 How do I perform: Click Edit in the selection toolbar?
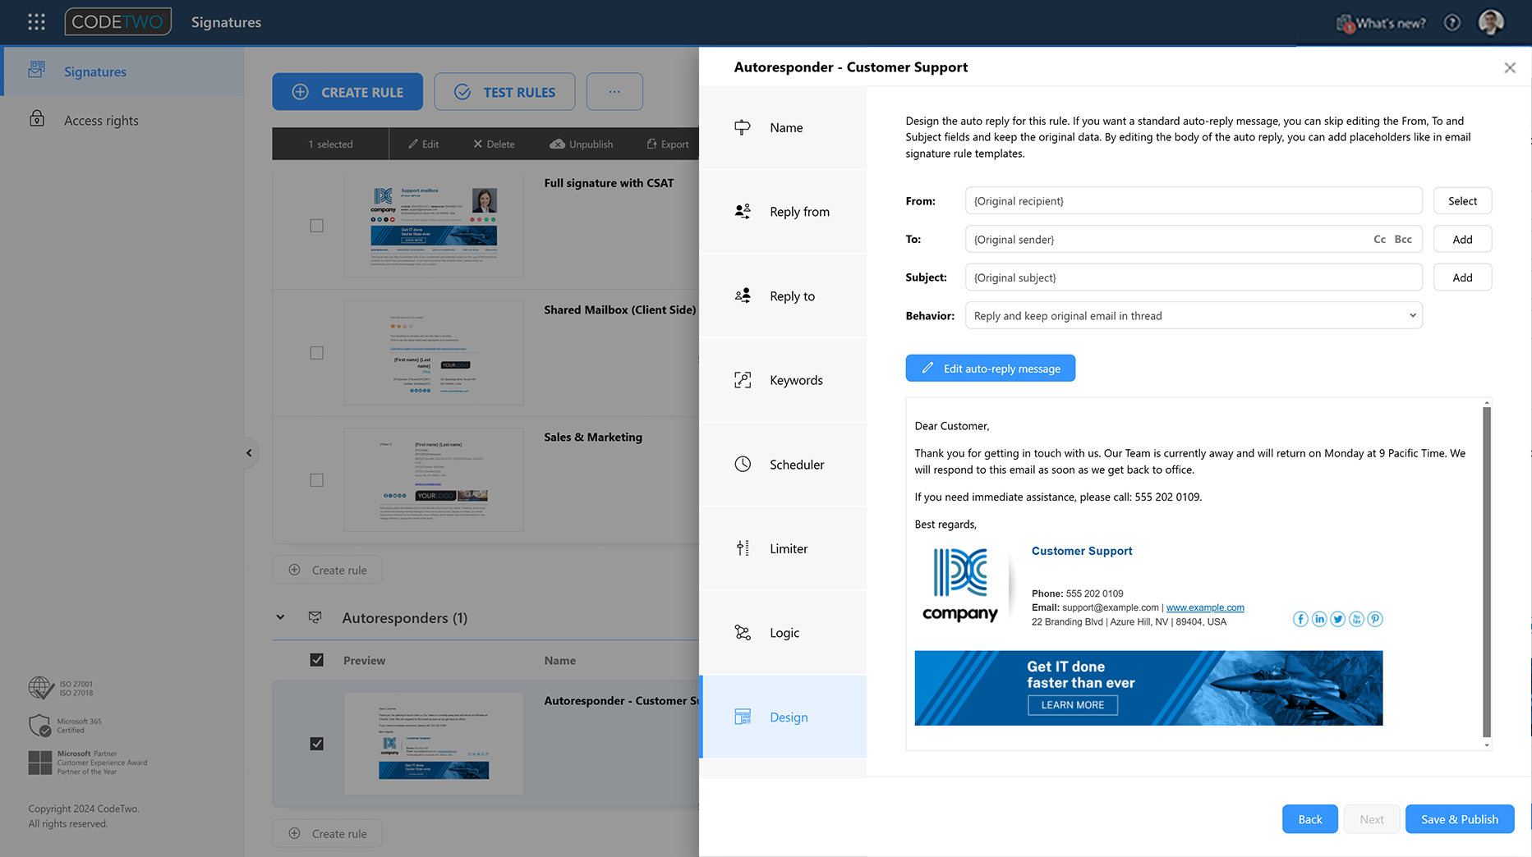tap(424, 144)
